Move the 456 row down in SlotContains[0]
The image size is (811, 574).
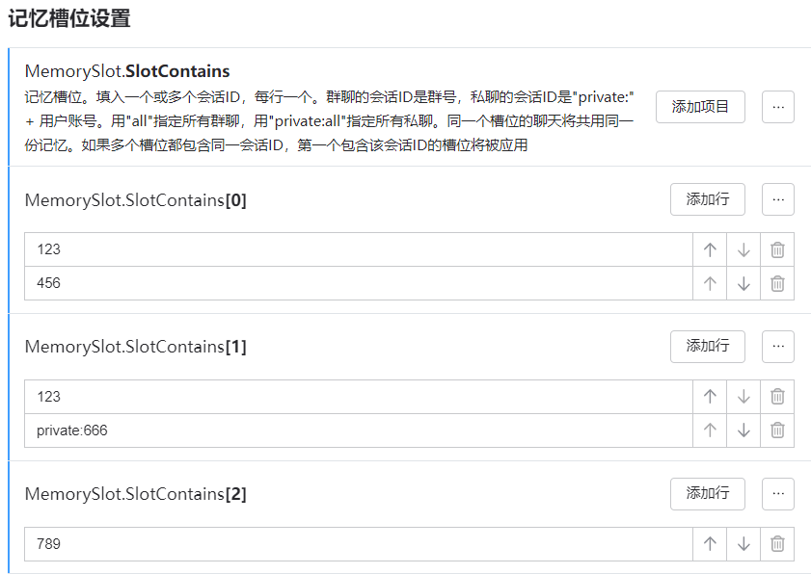(743, 283)
